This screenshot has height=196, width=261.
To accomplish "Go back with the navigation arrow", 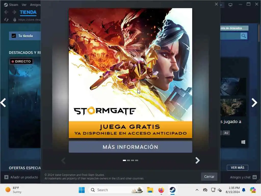I will [x=6, y=12].
